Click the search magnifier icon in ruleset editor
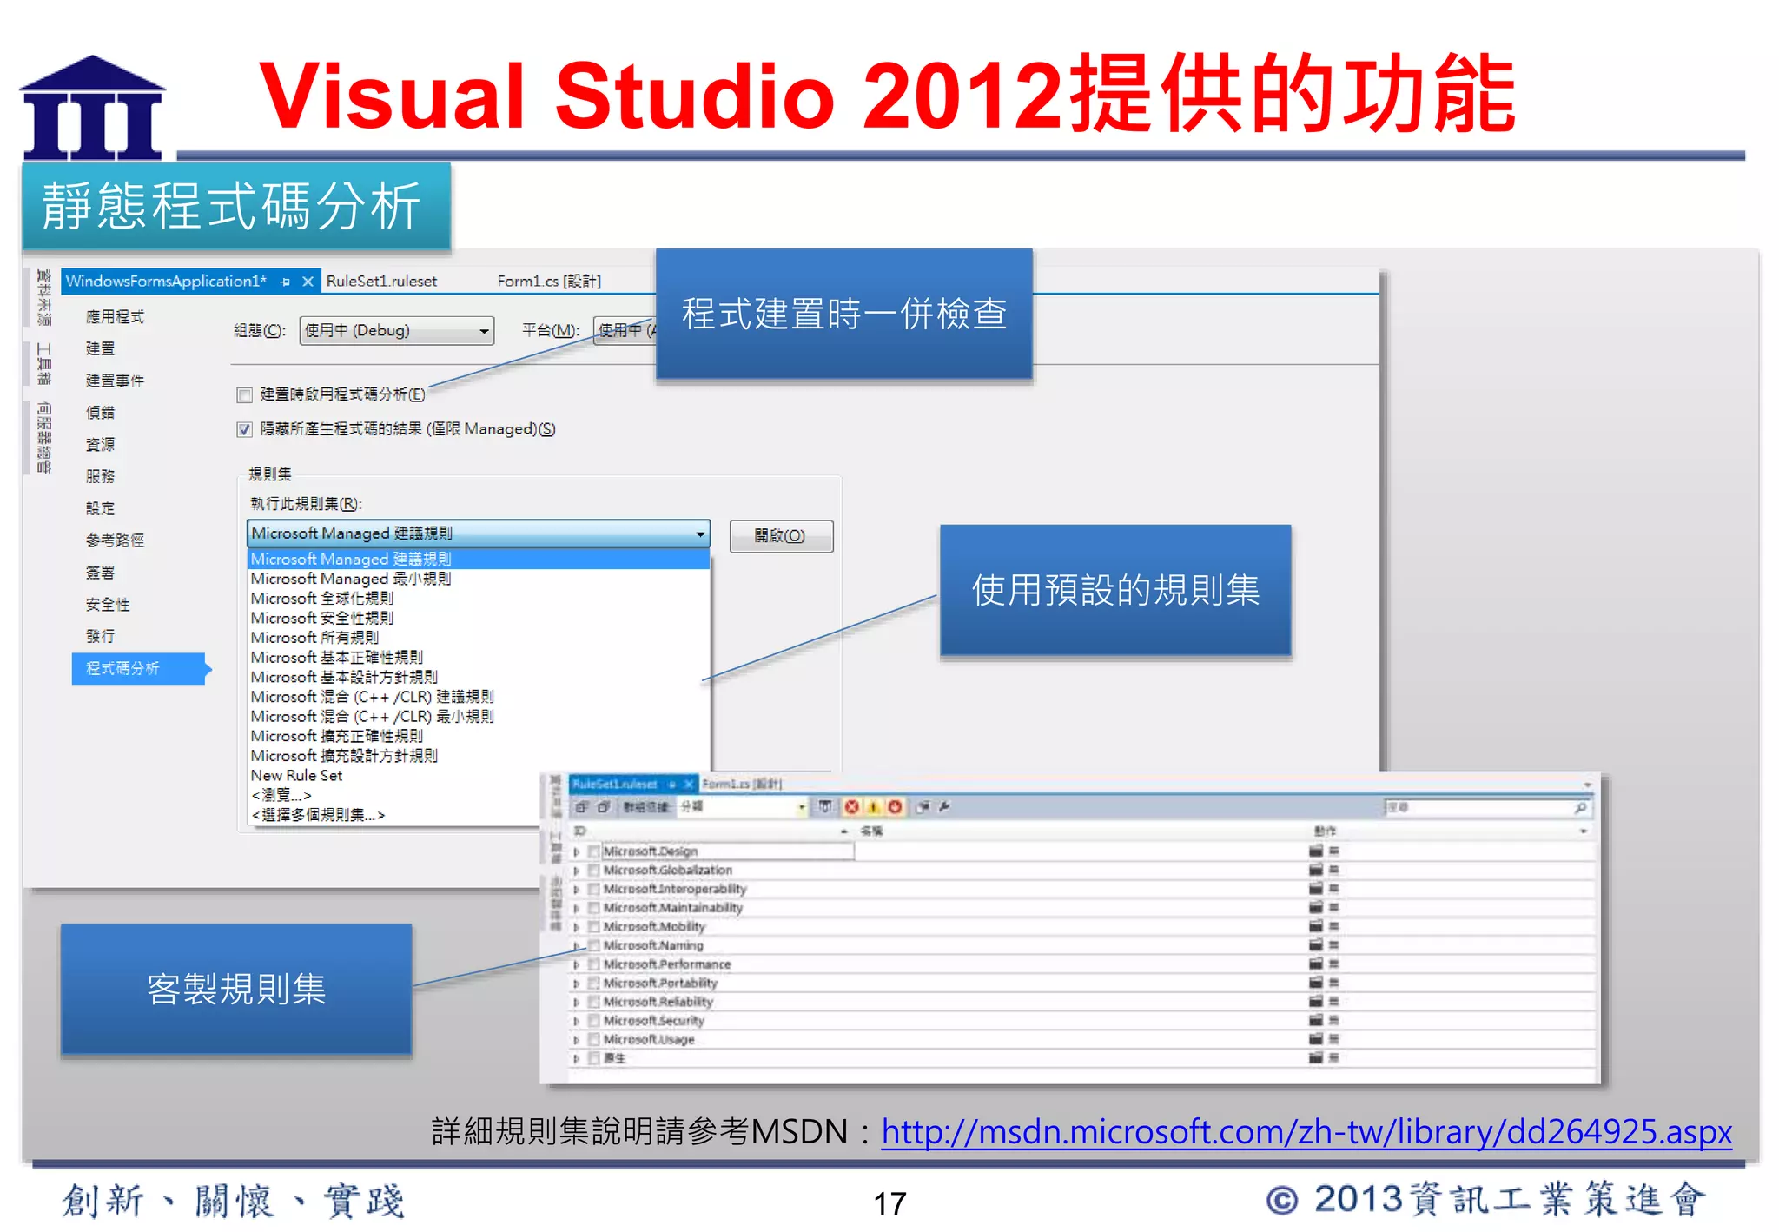Screen dimensions: 1779x1232 tap(1580, 808)
